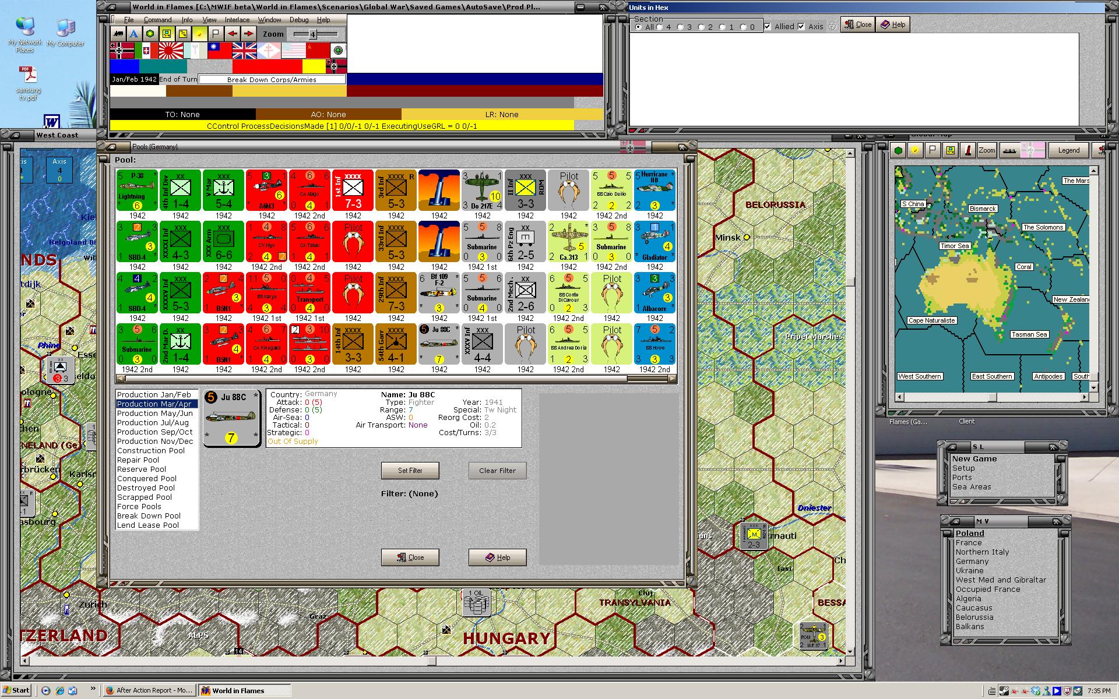1119x699 pixels.
Task: Click the flag icon in Global Map toolbar
Action: point(933,150)
